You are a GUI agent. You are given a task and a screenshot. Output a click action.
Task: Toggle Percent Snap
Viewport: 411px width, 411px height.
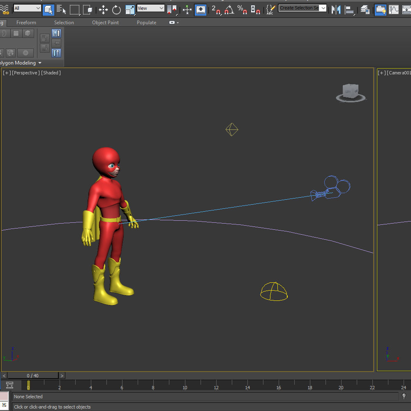(x=242, y=10)
